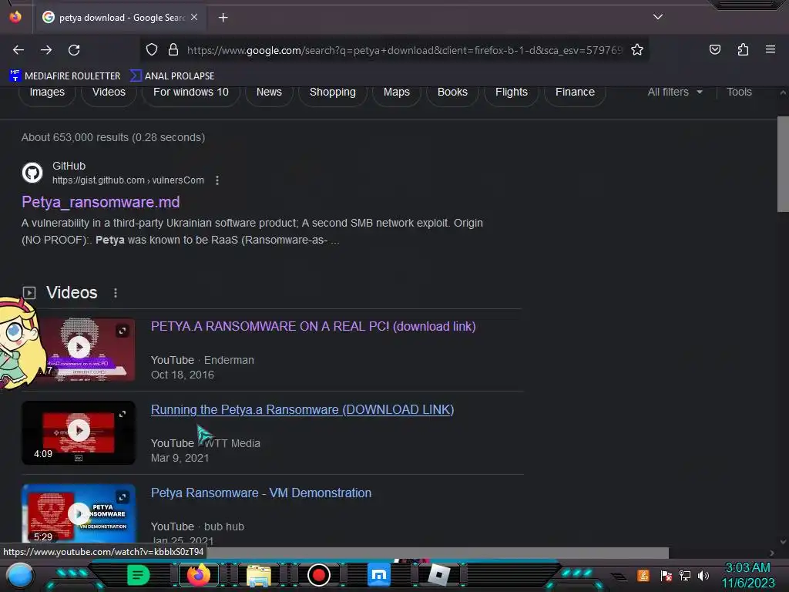The height and width of the screenshot is (592, 789).
Task: Click the red record button taskbar icon
Action: (318, 575)
